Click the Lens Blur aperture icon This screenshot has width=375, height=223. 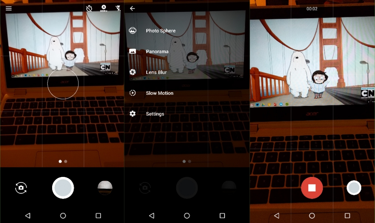132,72
